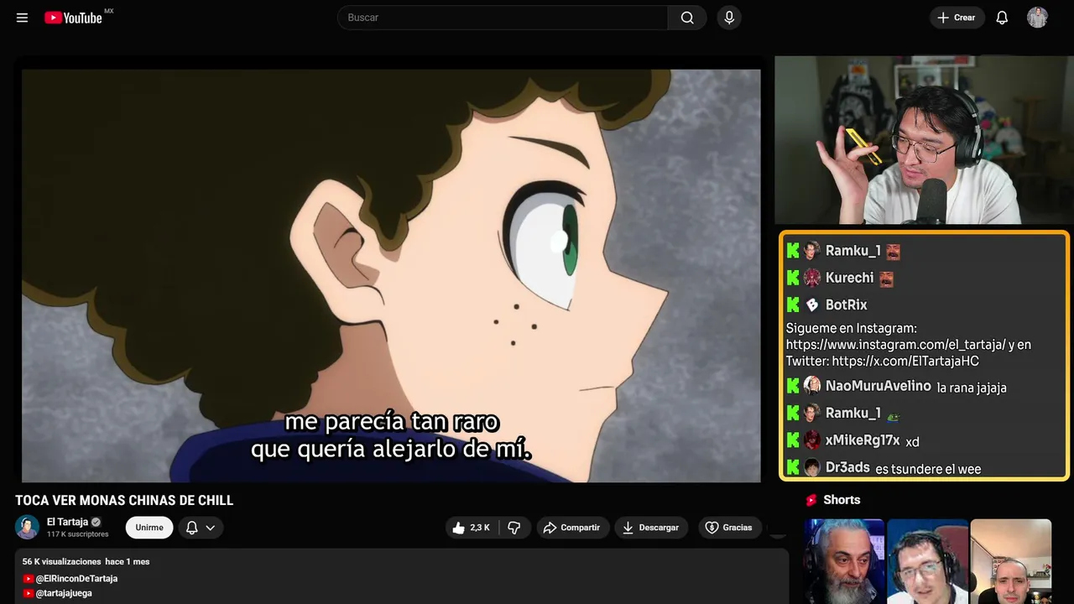
Task: Open the account avatar menu
Action: tap(1037, 18)
